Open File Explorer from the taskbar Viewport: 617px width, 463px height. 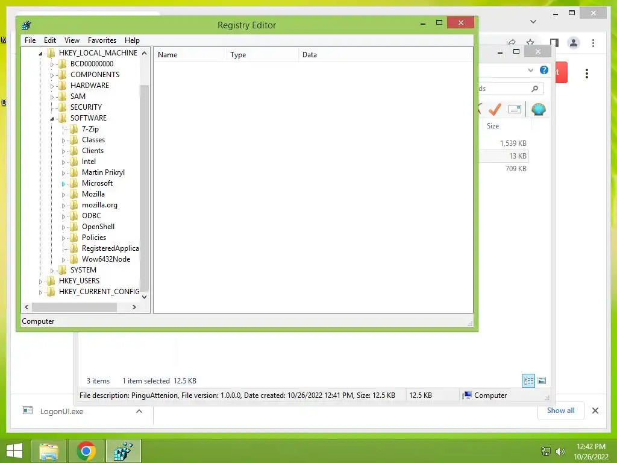[48, 451]
